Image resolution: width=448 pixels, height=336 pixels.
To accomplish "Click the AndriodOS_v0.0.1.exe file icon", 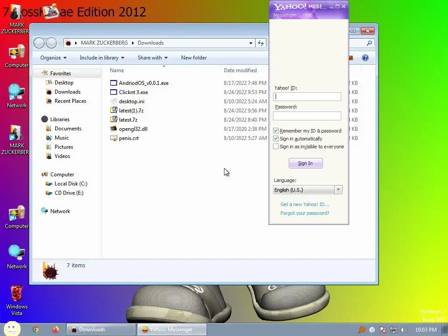I will tap(114, 83).
